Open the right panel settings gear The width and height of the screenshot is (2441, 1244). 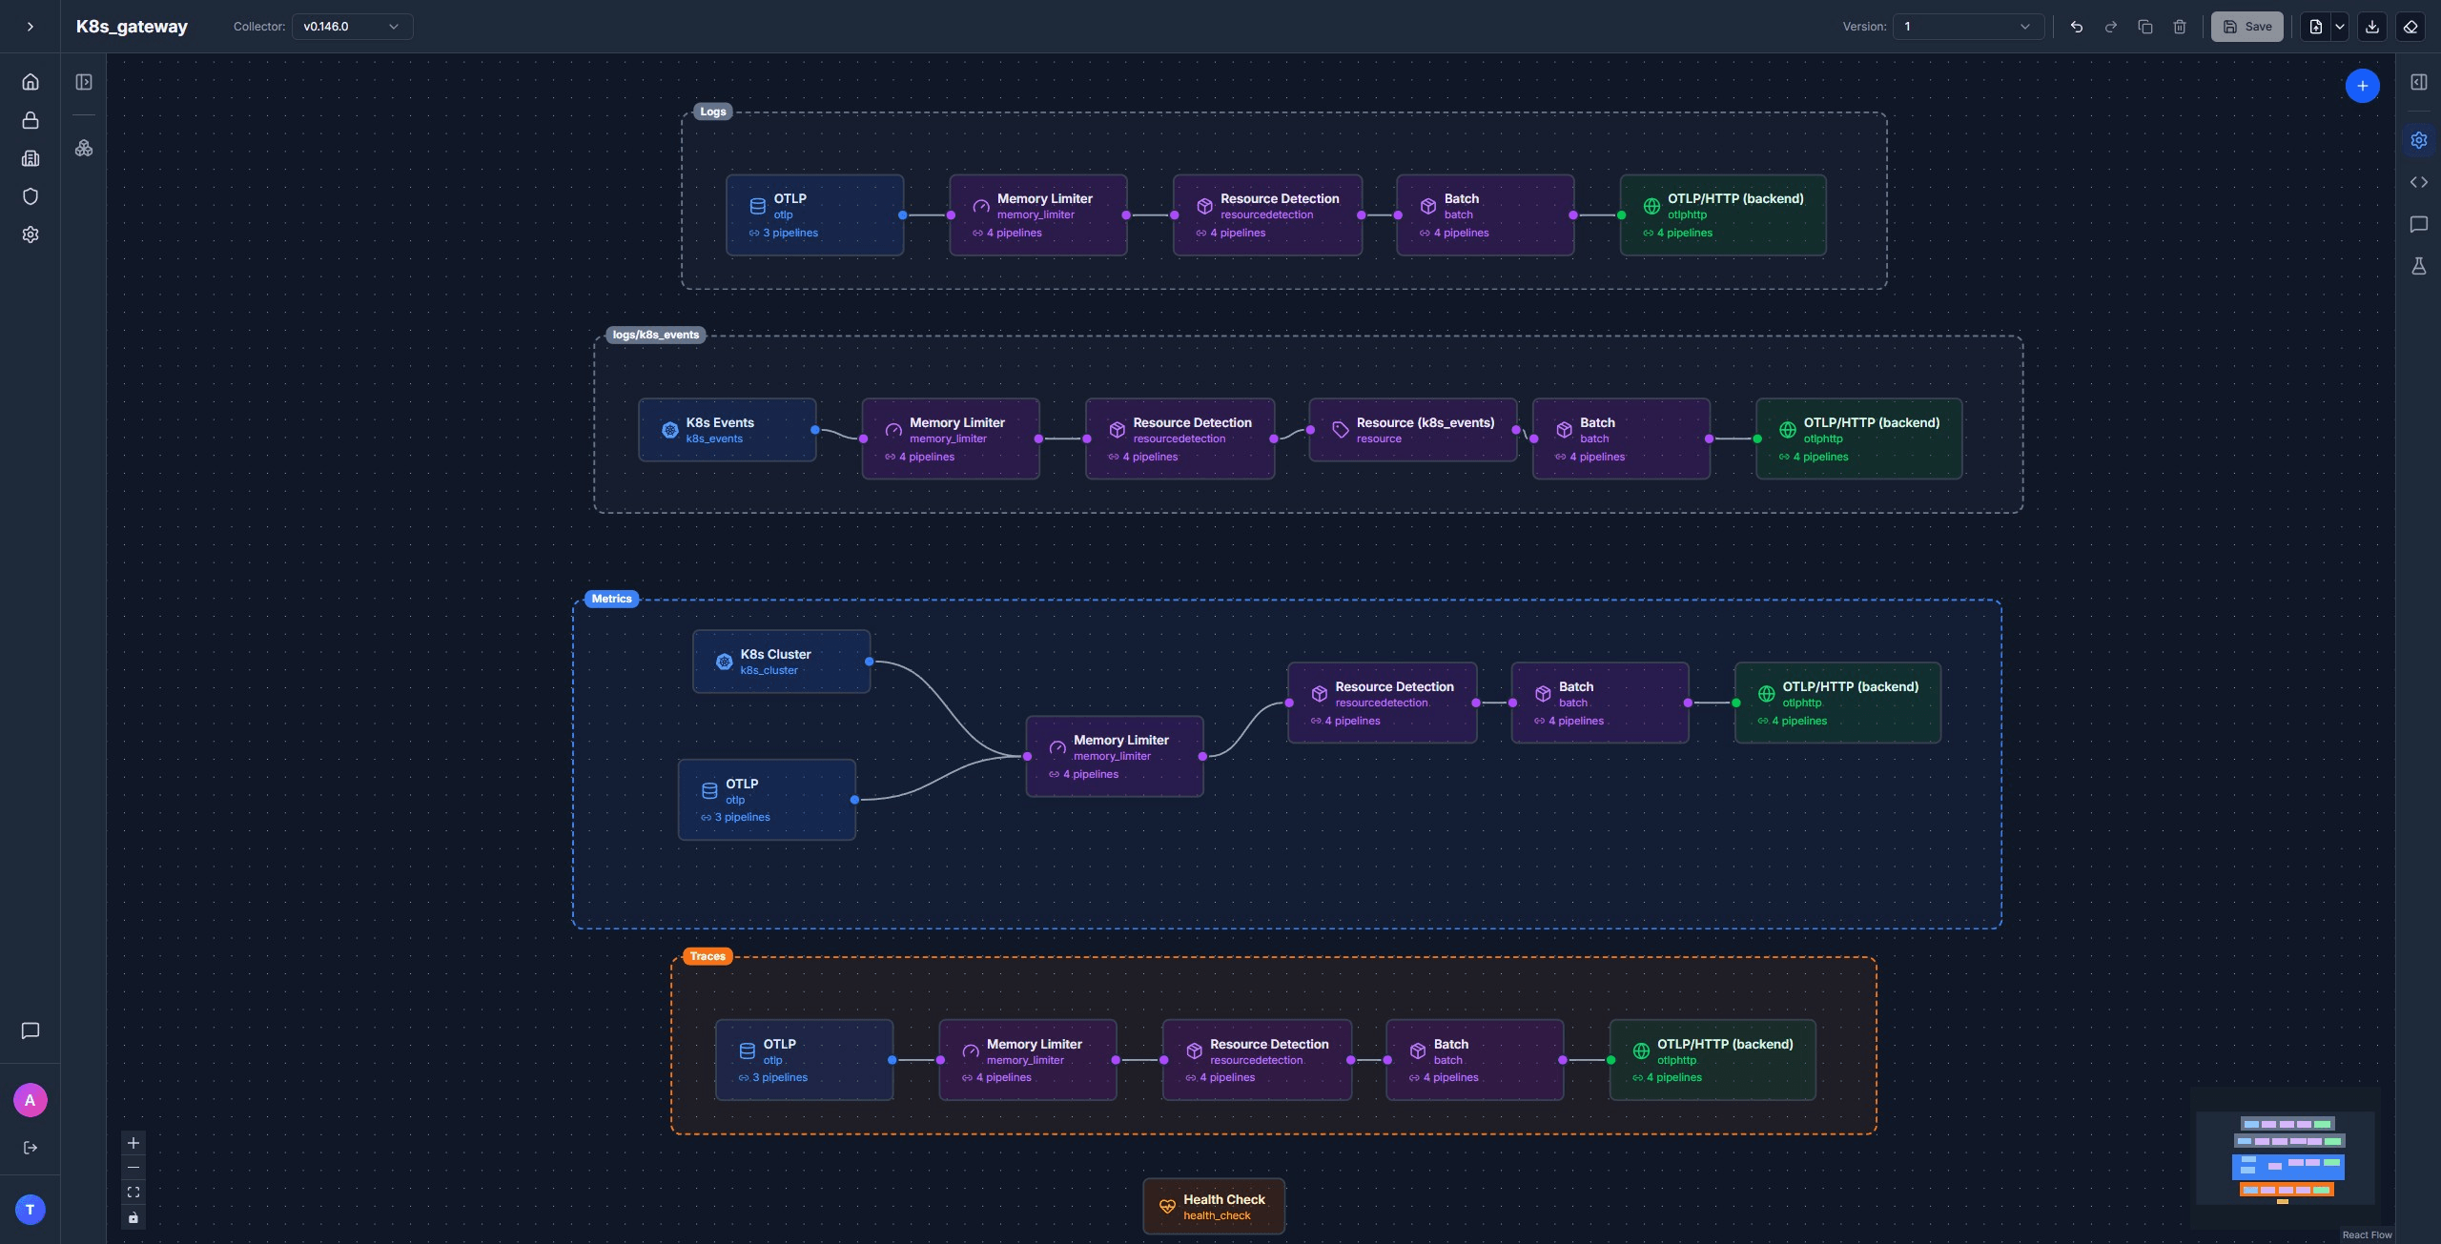point(2419,140)
